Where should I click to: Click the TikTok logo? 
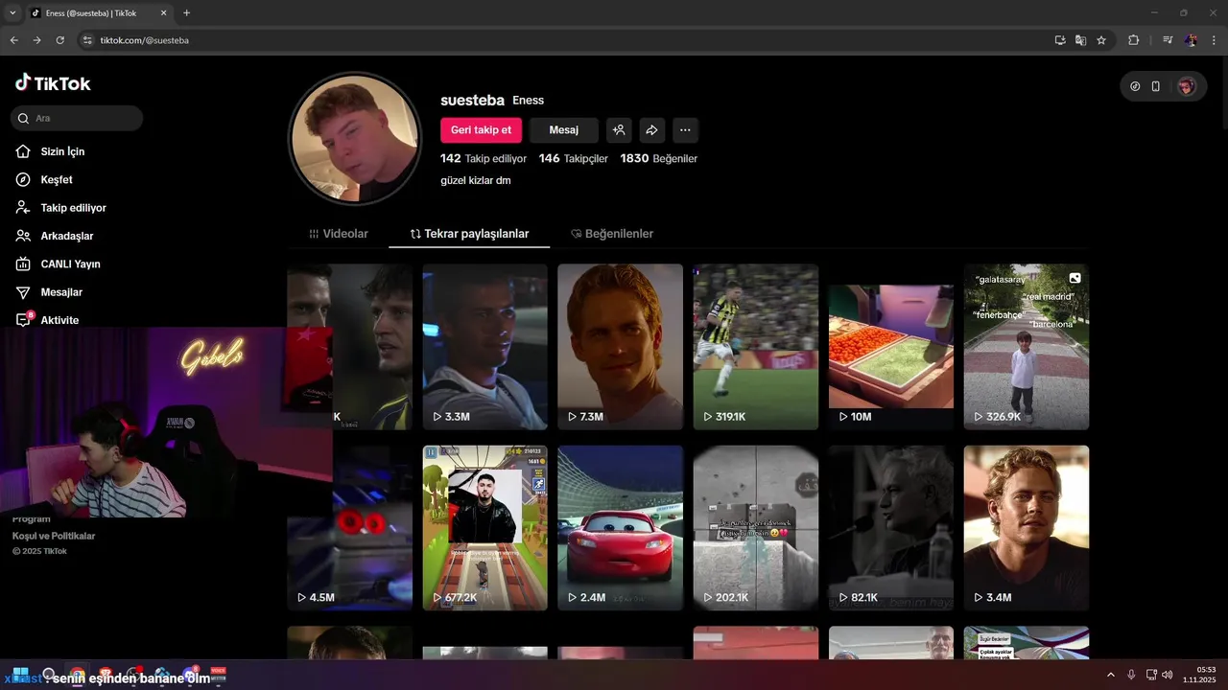(53, 83)
